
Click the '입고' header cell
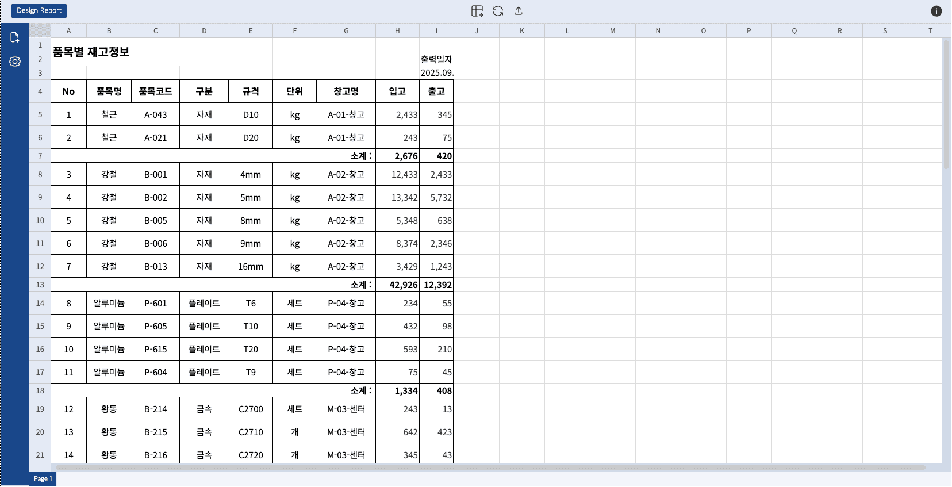click(x=397, y=91)
